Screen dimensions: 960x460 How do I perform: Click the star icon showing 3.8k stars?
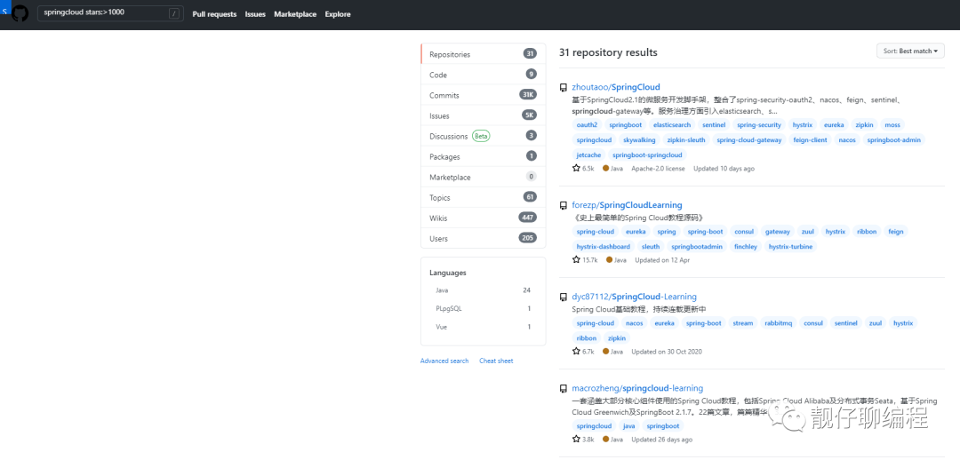click(x=576, y=440)
